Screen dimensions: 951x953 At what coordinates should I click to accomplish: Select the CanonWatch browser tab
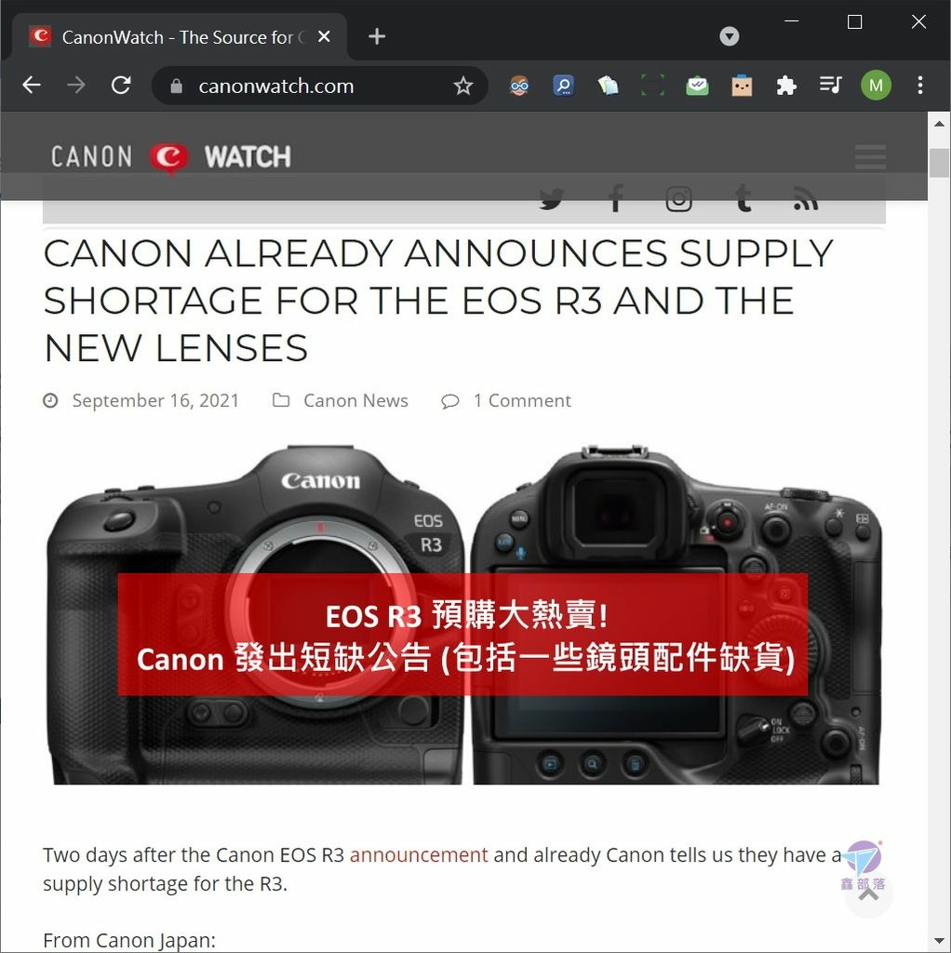click(180, 37)
